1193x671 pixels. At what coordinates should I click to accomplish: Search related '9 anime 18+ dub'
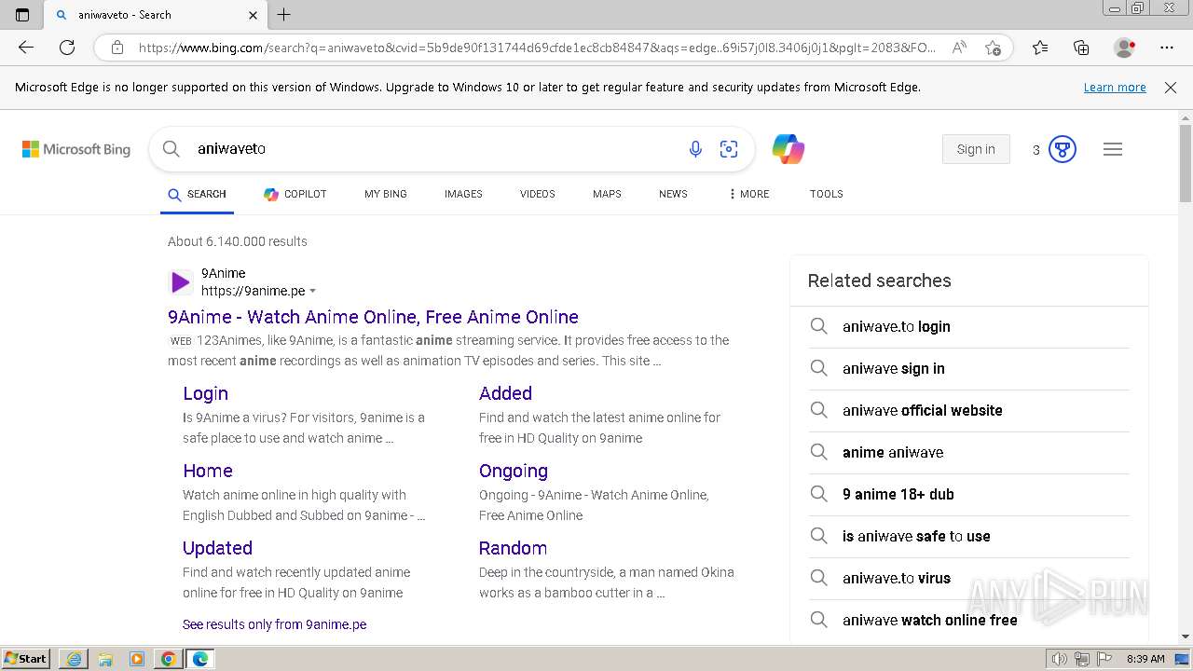[x=968, y=495]
